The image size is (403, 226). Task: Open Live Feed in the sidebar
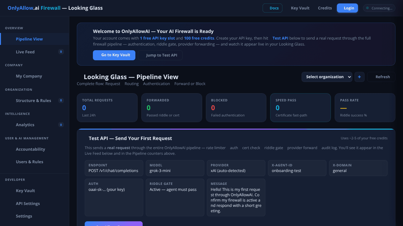[x=35, y=52]
